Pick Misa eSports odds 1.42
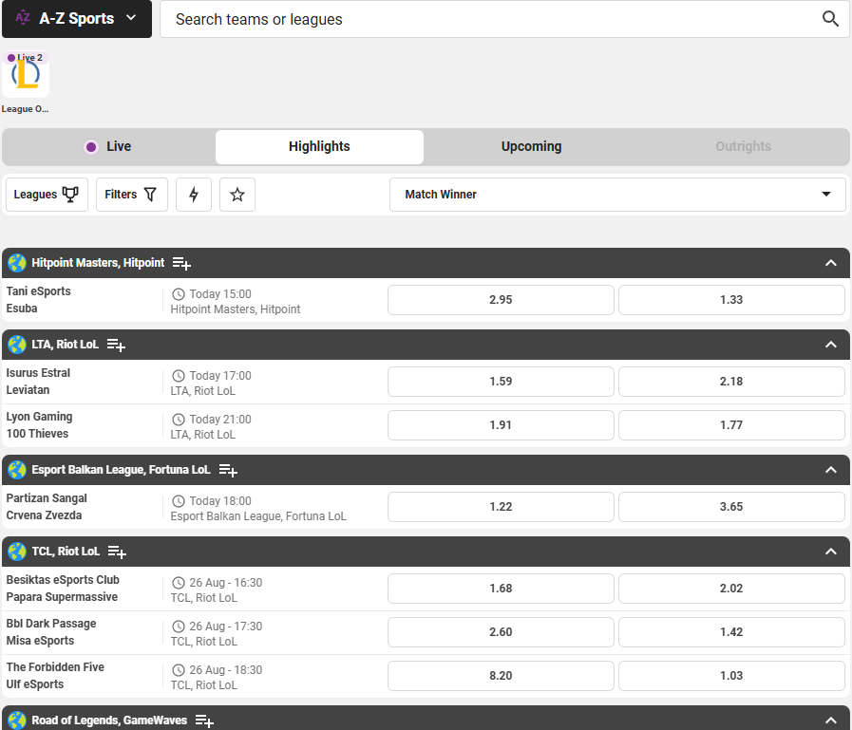852x730 pixels. (731, 631)
